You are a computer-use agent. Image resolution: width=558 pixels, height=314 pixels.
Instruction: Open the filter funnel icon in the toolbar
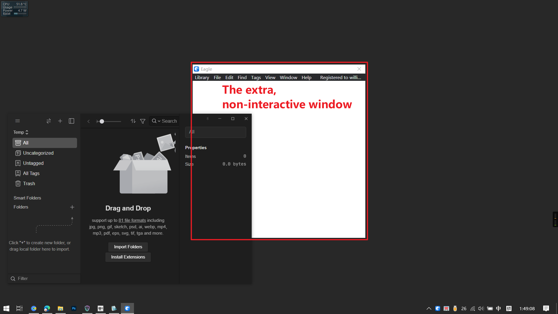(x=143, y=121)
